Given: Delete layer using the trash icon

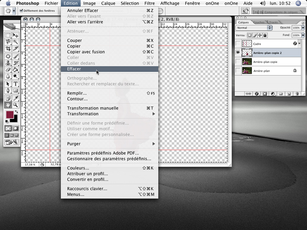Looking at the screenshot, I should (x=297, y=94).
